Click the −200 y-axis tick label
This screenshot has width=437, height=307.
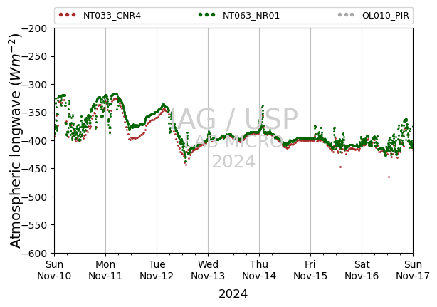point(36,28)
